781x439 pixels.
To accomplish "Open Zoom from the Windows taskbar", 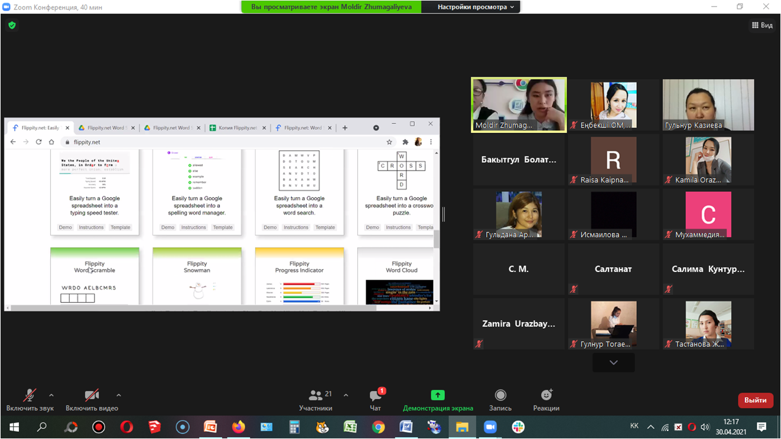I will [490, 427].
